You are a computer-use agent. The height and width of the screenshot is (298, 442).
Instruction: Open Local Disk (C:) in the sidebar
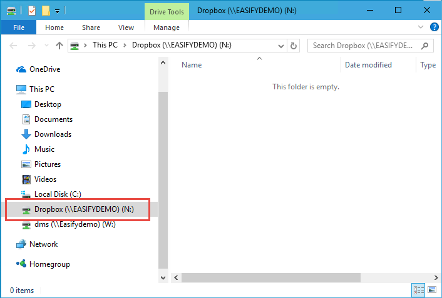(58, 194)
